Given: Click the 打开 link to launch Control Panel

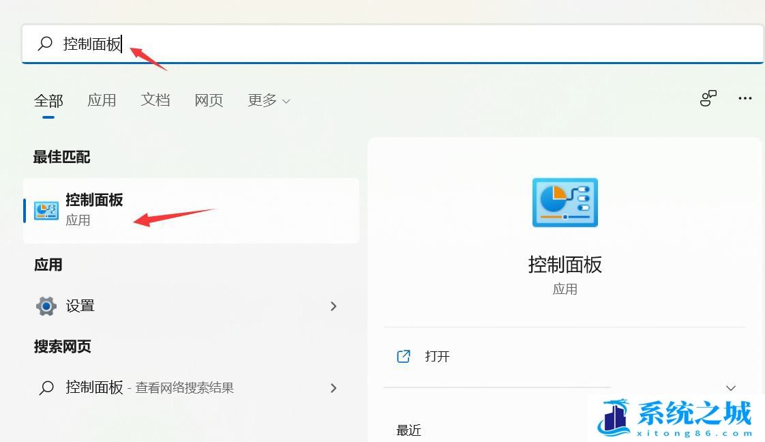Looking at the screenshot, I should coord(437,356).
